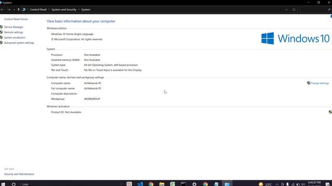
Task: Open Control Panel breadcrumb
Action: click(x=38, y=9)
